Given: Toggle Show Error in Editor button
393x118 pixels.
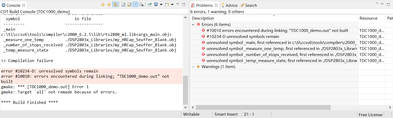Looking at the screenshot, I should coord(115,4).
